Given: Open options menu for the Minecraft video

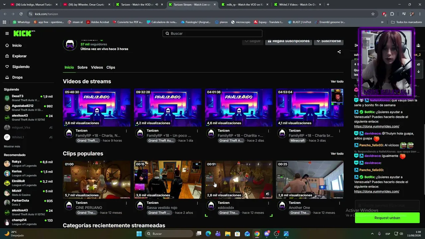Looking at the screenshot, I should click(x=339, y=131).
